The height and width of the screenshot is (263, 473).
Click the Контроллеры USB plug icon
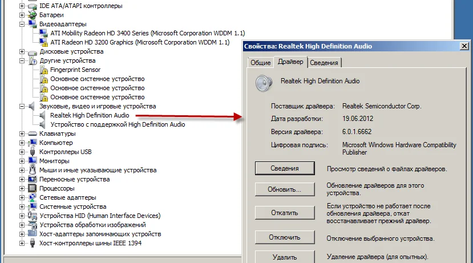click(33, 152)
